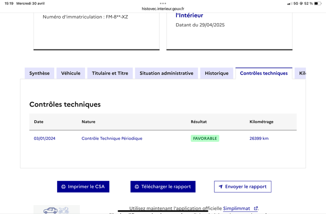The image size is (326, 214).
Task: Click the Télécharger le rapport button
Action: point(163,187)
